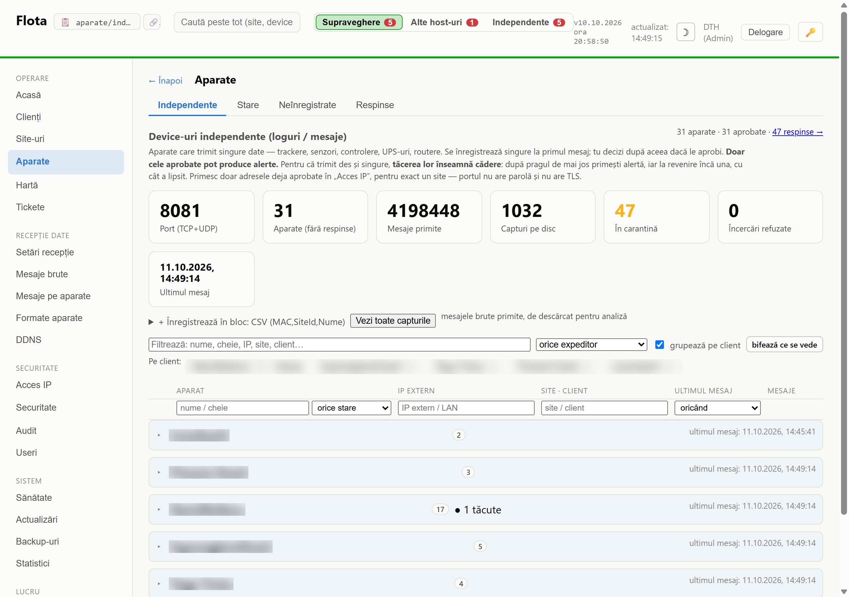The width and height of the screenshot is (849, 597).
Task: Open the 'orice stare' dropdown
Action: (351, 408)
